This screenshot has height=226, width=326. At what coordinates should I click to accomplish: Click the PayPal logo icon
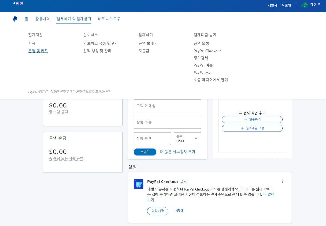(15, 19)
